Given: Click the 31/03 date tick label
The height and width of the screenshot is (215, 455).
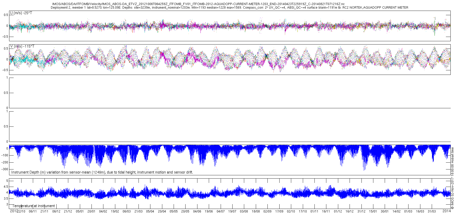Looking at the screenshot, I should pyautogui.click(x=432, y=211).
